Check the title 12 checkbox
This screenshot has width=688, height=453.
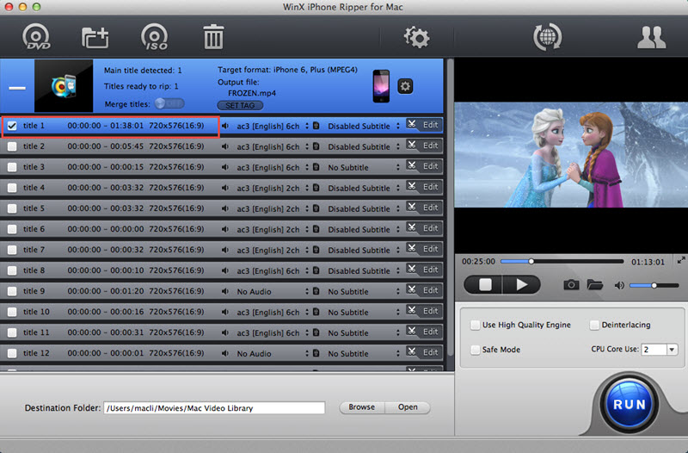click(12, 353)
